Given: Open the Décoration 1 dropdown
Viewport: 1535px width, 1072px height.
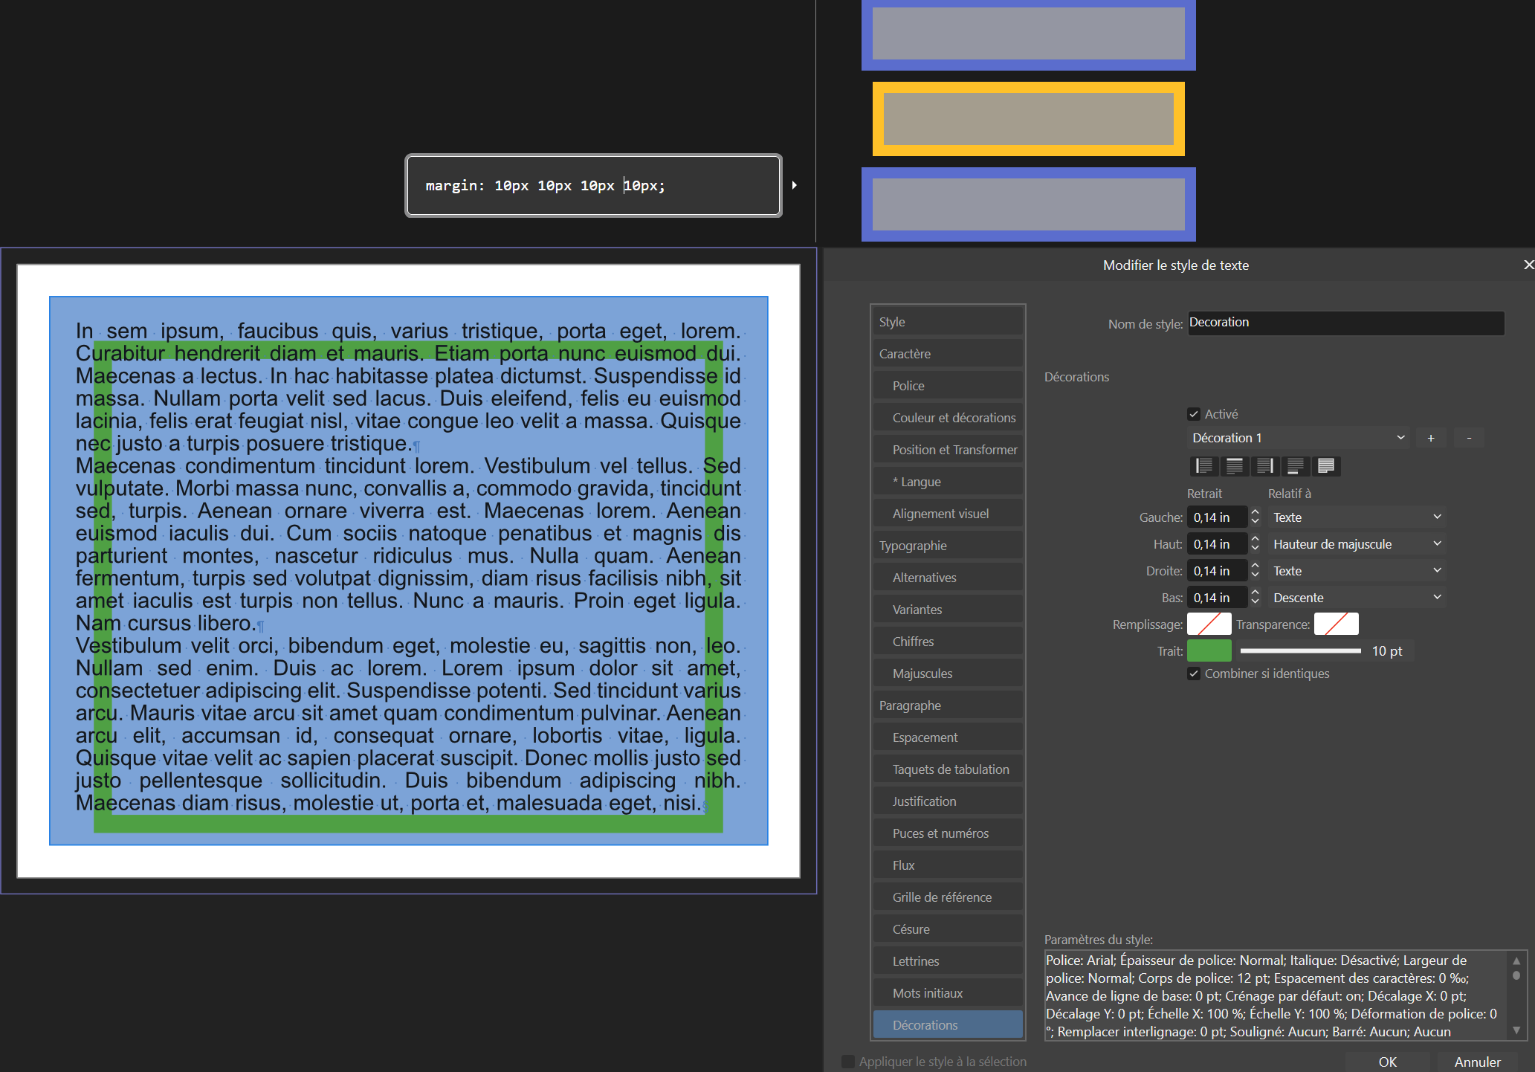Looking at the screenshot, I should coord(1298,438).
